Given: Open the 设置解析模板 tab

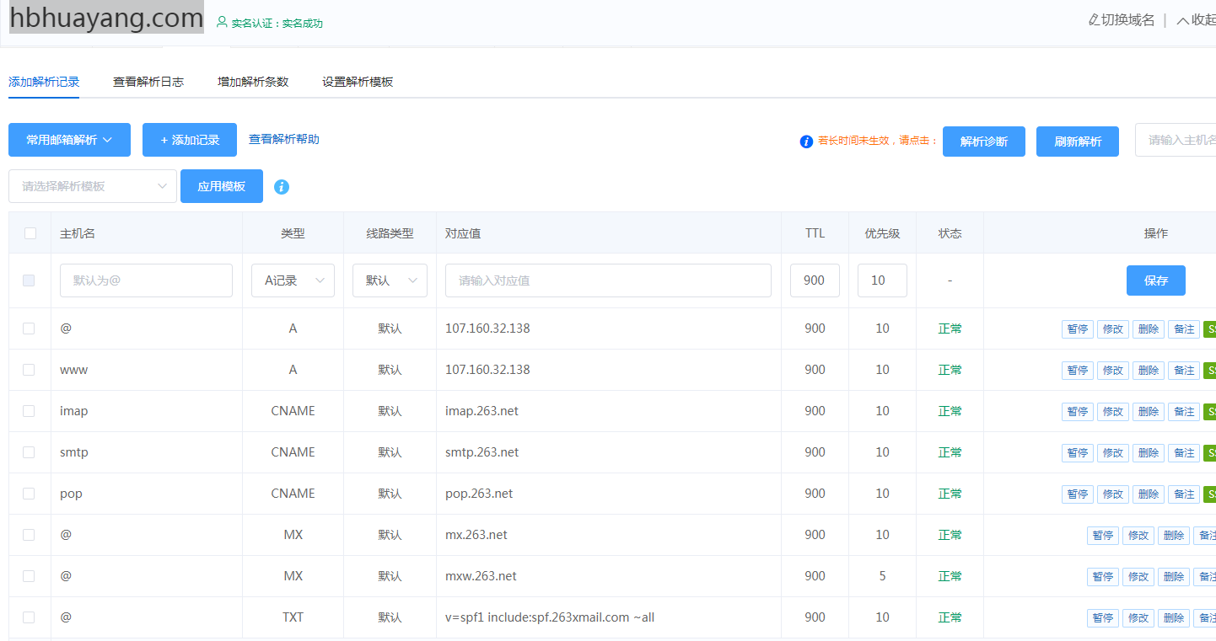Looking at the screenshot, I should 358,82.
